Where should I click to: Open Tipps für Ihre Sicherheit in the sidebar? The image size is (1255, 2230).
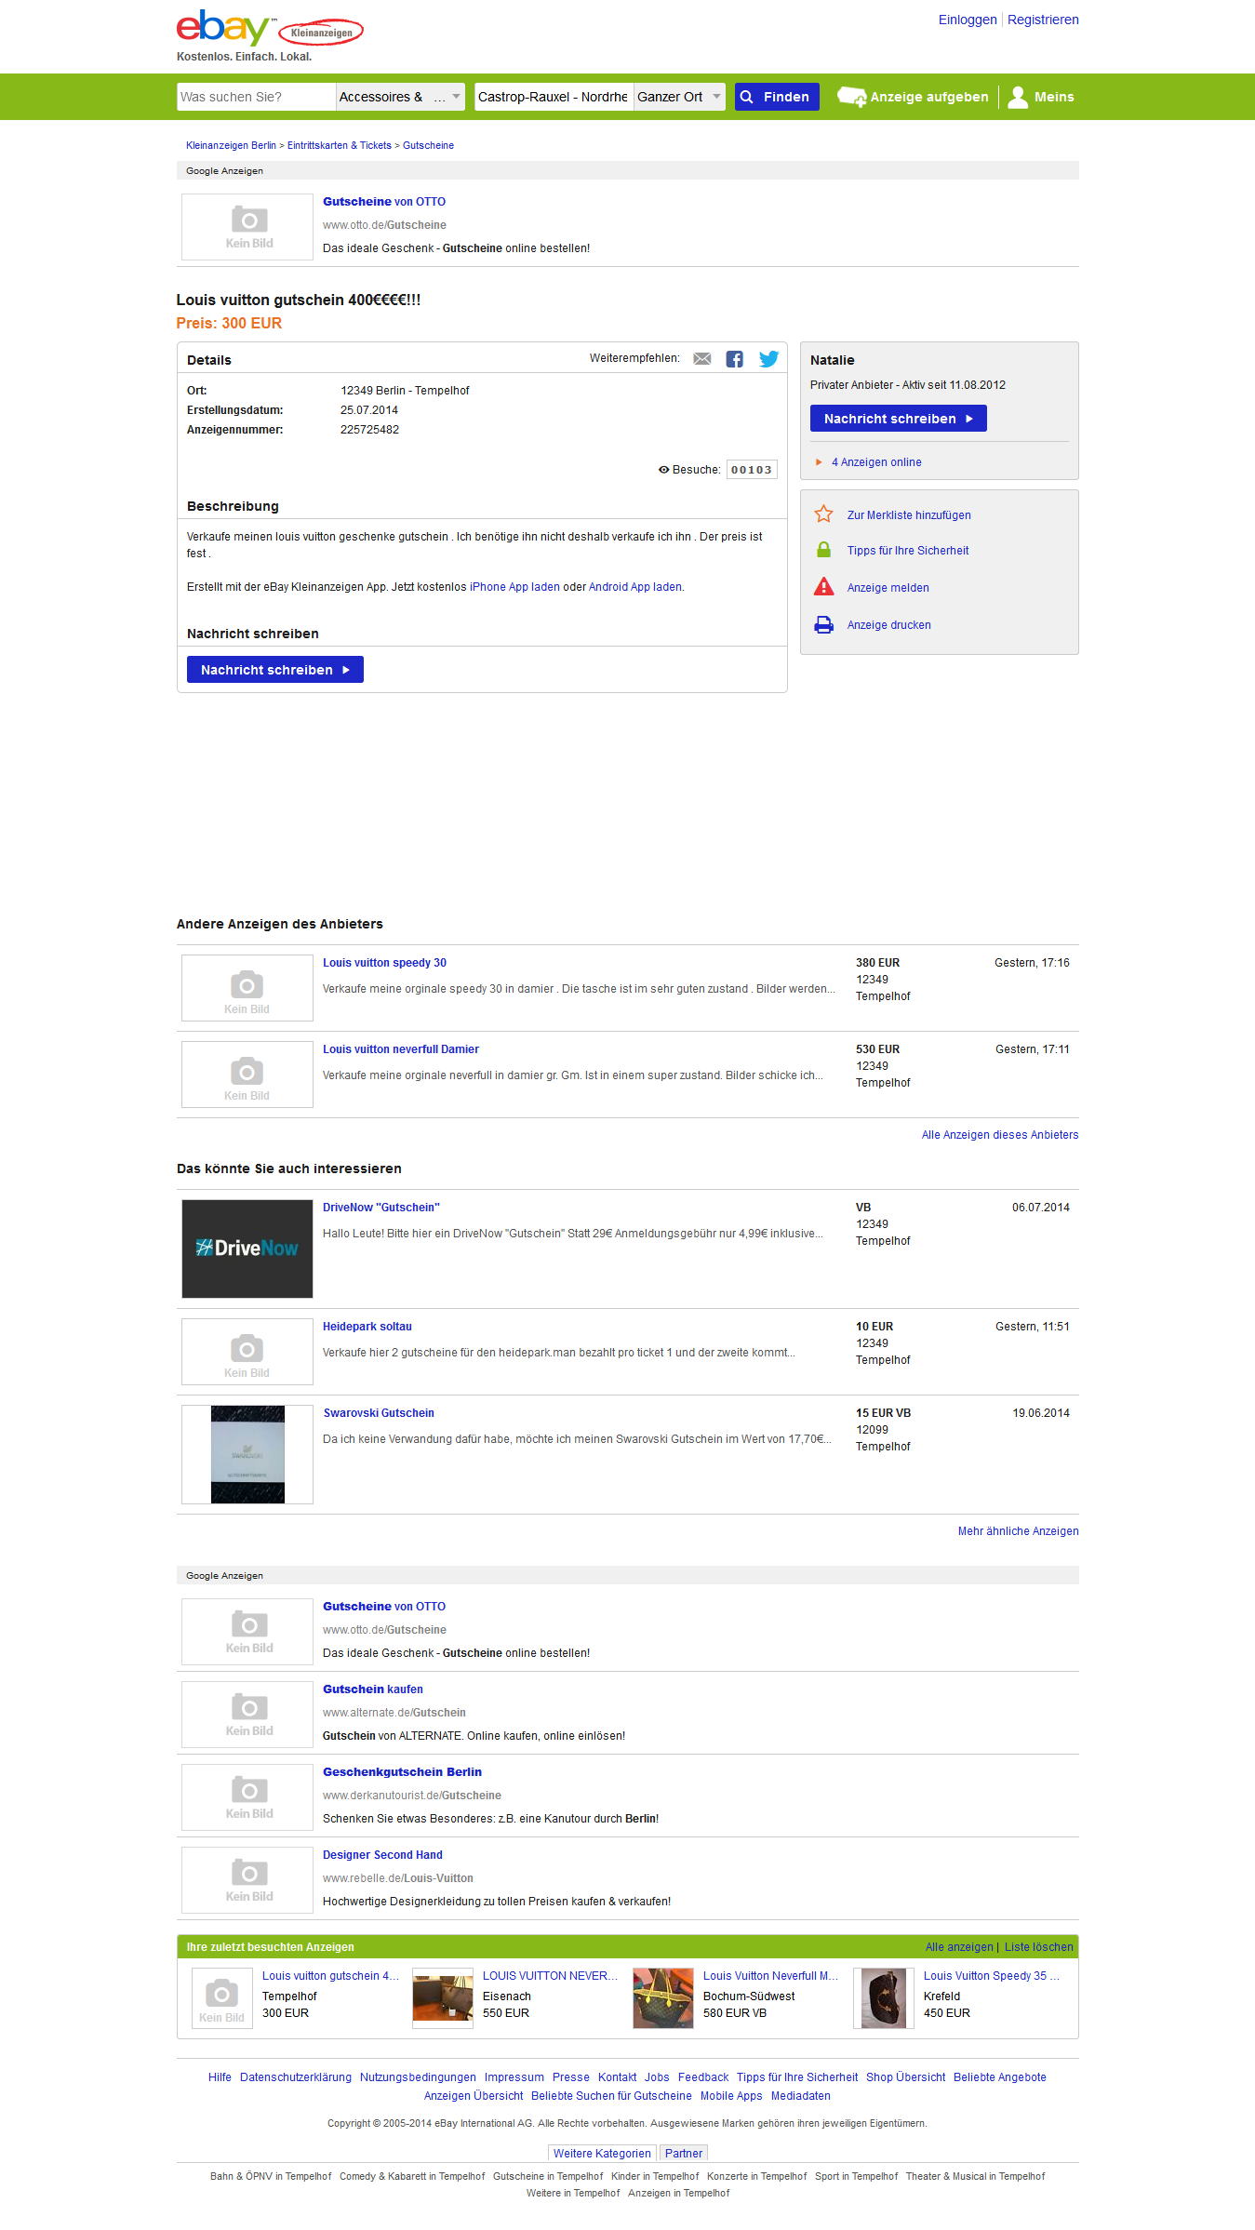point(908,551)
